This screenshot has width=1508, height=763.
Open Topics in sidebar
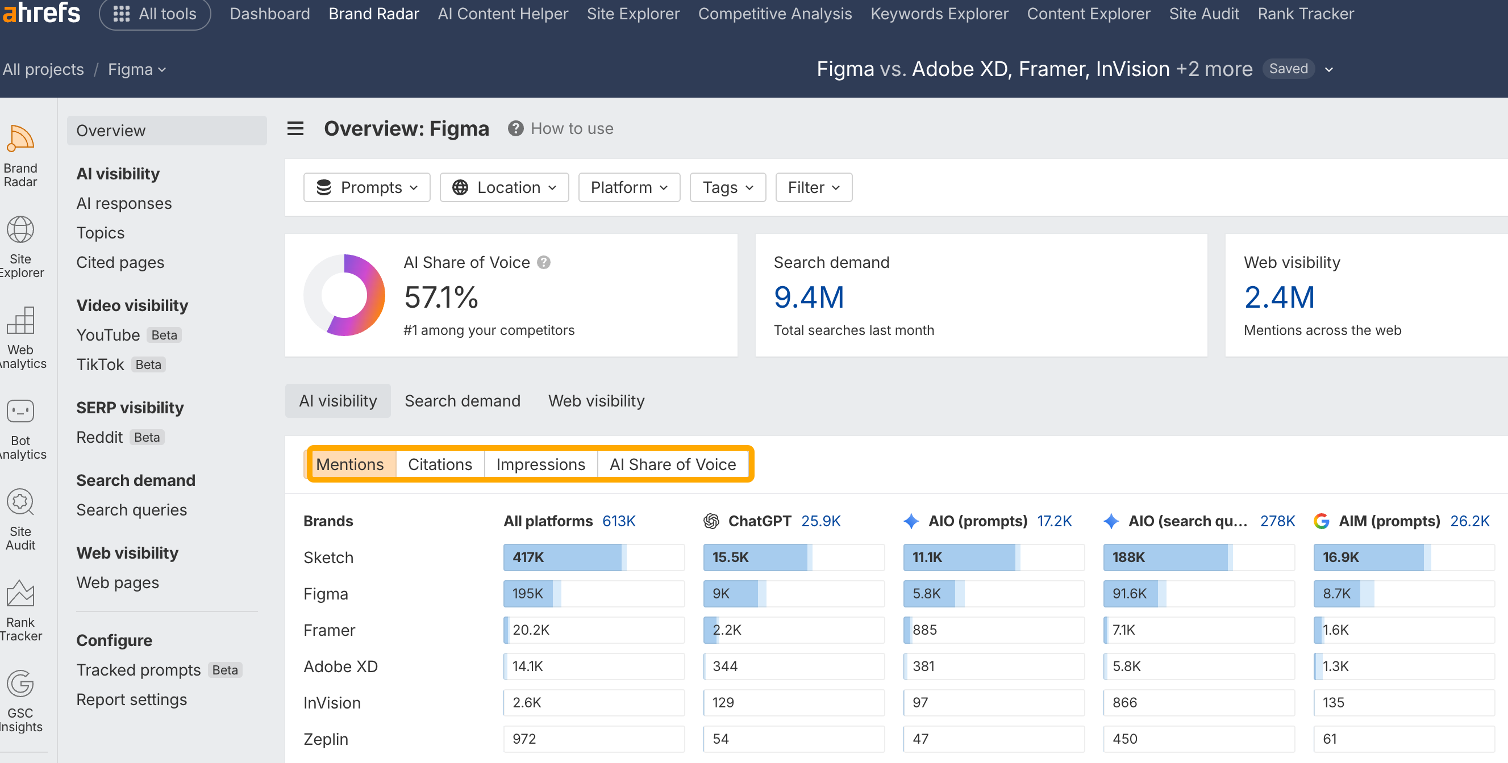point(101,233)
